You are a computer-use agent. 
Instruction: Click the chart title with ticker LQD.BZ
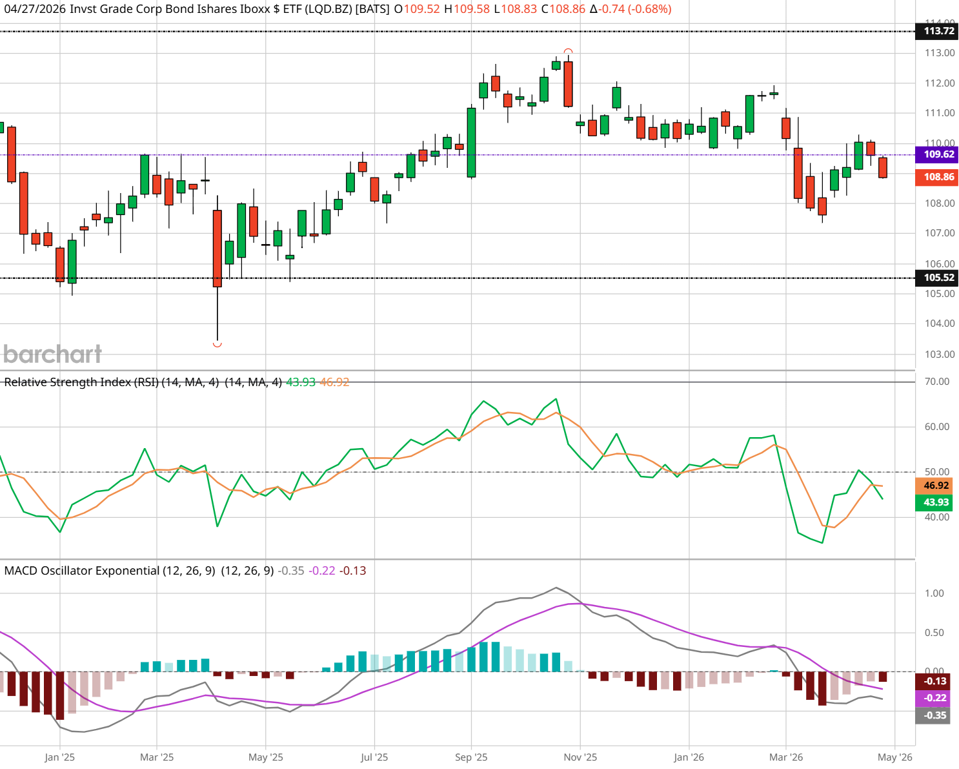coord(196,9)
